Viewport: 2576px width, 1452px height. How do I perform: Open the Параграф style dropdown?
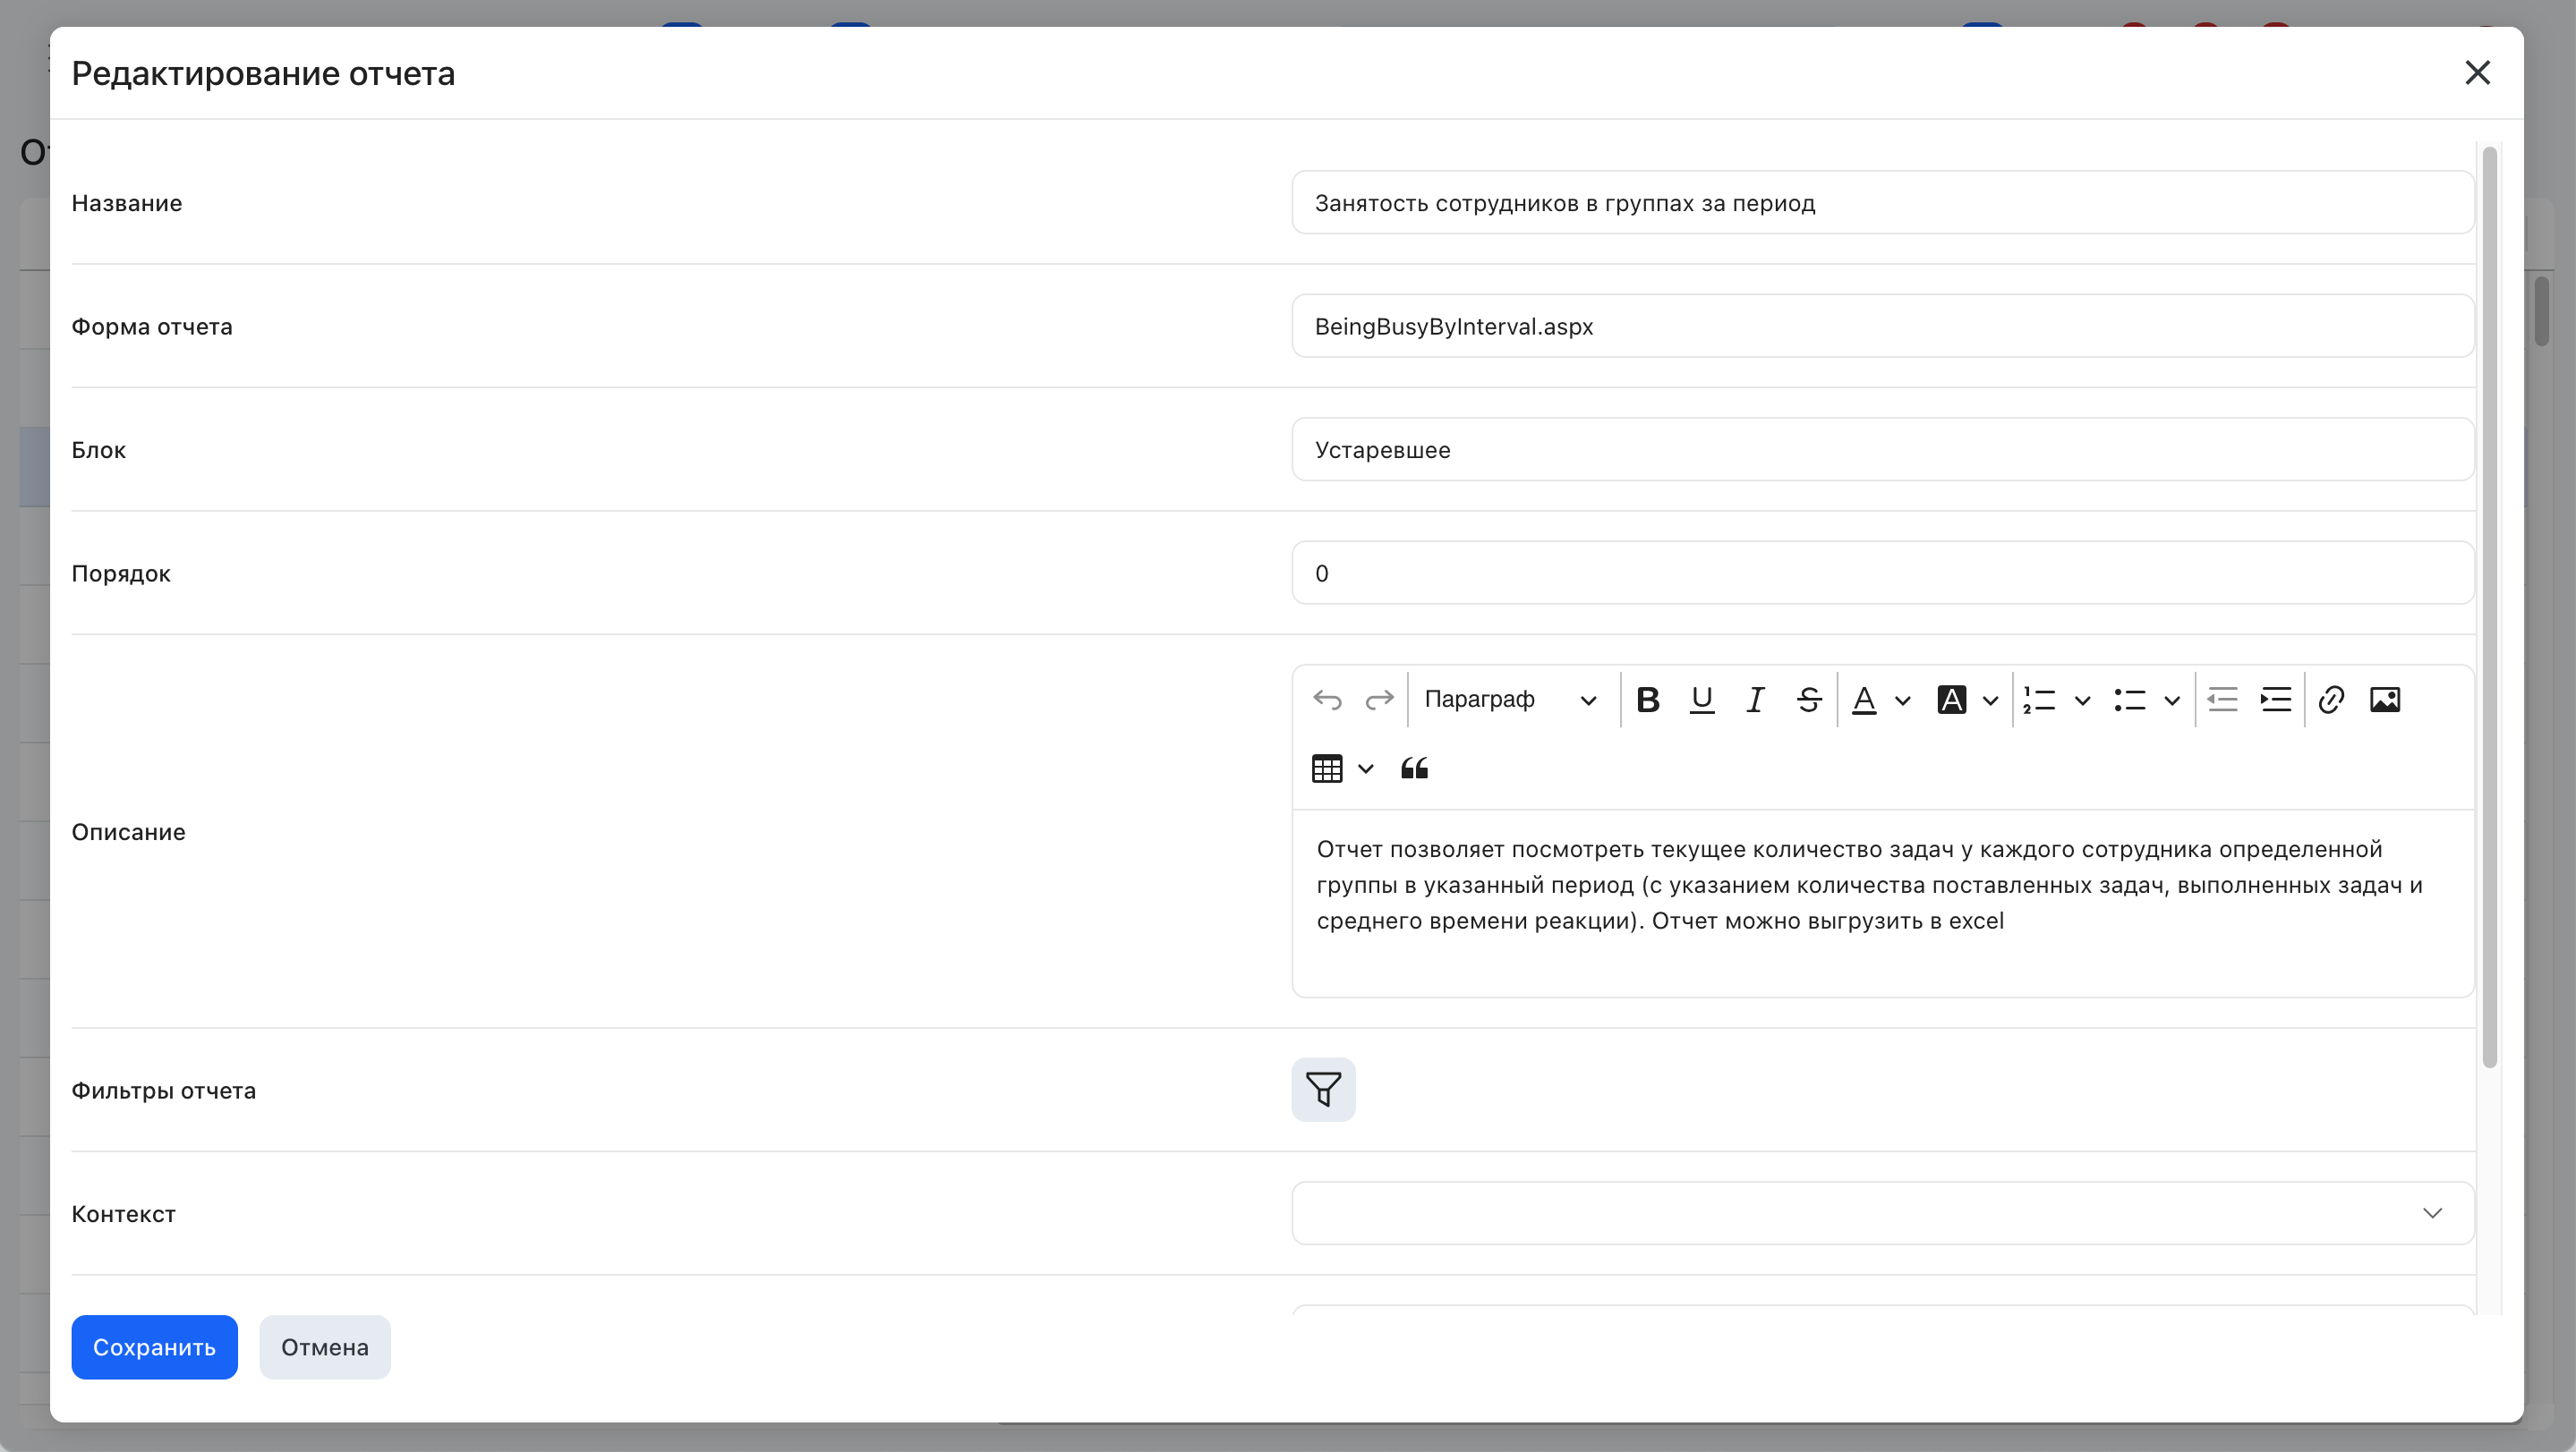click(1510, 700)
